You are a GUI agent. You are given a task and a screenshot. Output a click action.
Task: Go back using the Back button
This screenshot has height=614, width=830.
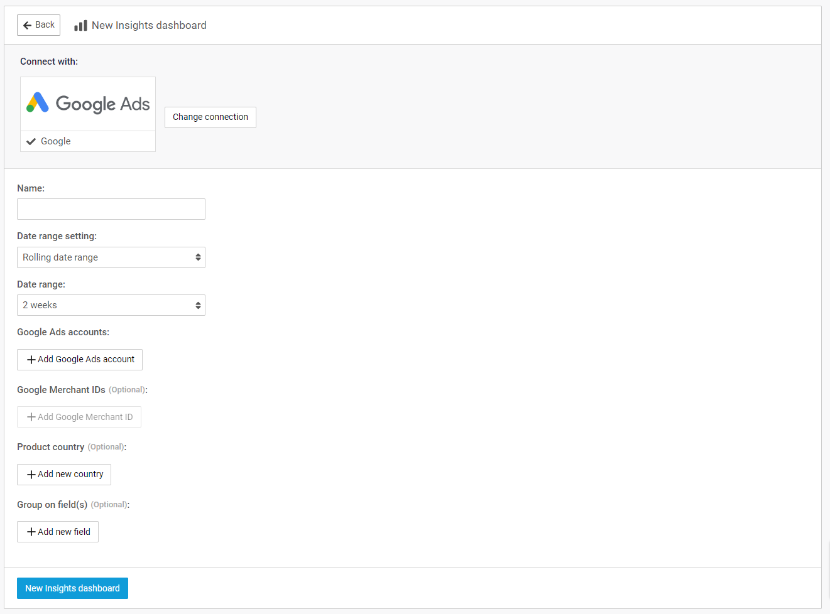(x=38, y=25)
